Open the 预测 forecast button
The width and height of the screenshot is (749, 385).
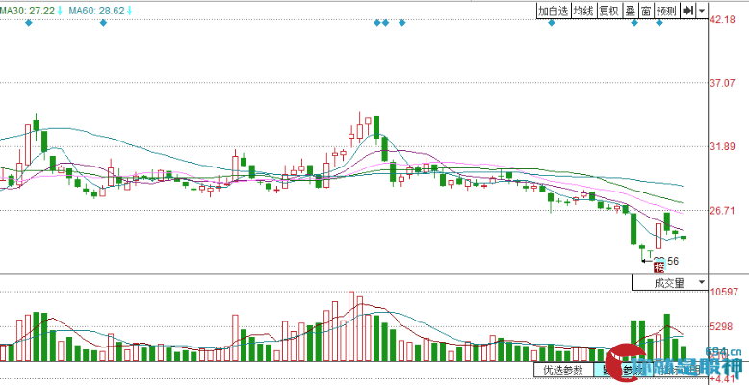pyautogui.click(x=667, y=11)
